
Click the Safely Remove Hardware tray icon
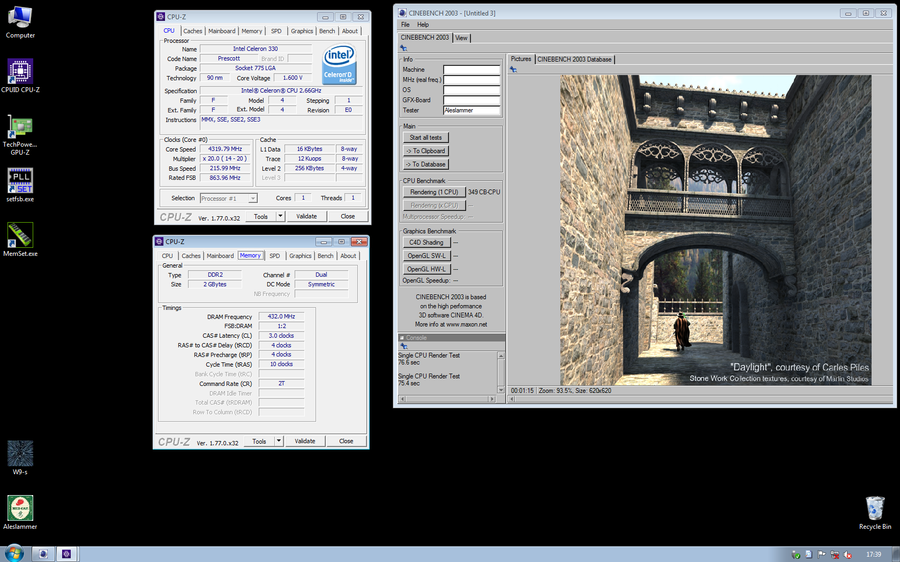(796, 555)
